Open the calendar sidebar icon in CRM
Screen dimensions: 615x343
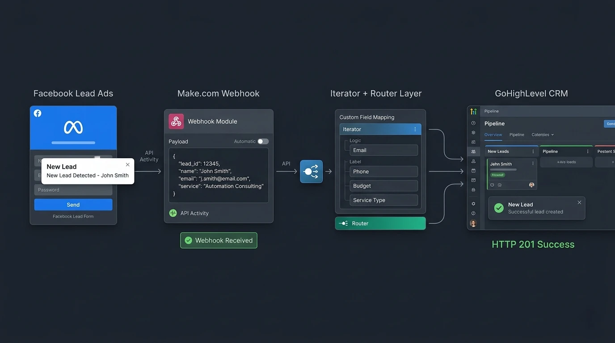click(x=473, y=171)
